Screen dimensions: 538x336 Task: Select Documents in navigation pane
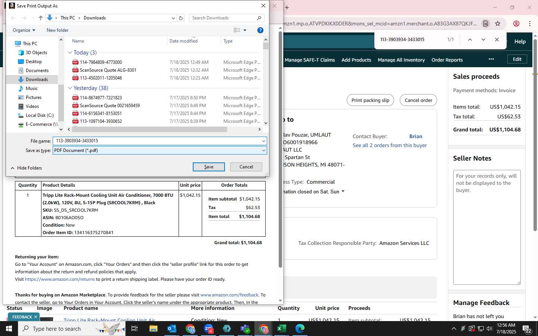tap(37, 71)
